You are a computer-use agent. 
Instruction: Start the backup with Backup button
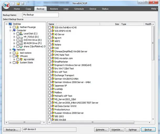click(148, 130)
